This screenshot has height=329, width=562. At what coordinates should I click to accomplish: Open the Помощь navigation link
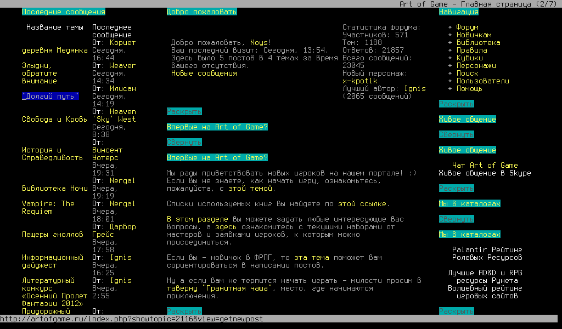tap(469, 88)
